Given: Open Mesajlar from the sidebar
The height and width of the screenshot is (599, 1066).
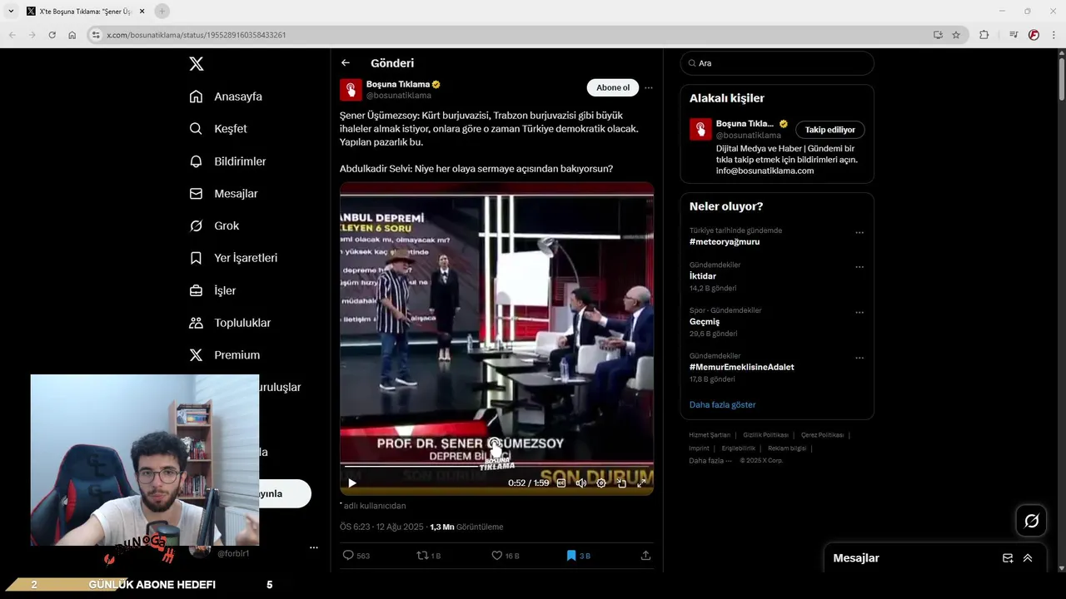Looking at the screenshot, I should tap(223, 193).
